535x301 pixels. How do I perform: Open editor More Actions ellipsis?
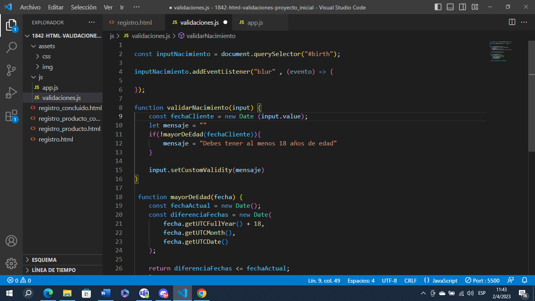click(524, 22)
